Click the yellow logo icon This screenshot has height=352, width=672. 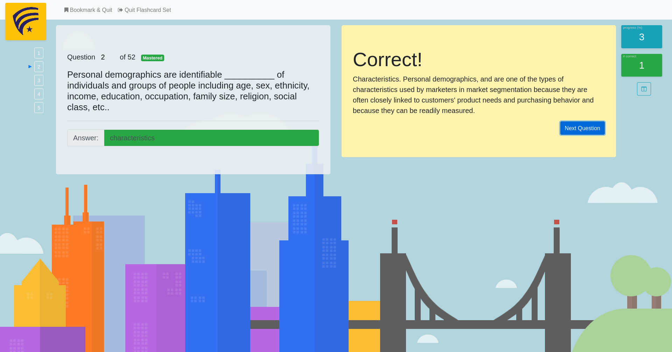[x=26, y=21]
